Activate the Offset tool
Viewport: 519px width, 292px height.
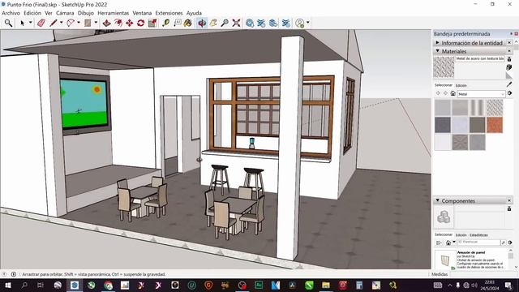tap(118, 23)
